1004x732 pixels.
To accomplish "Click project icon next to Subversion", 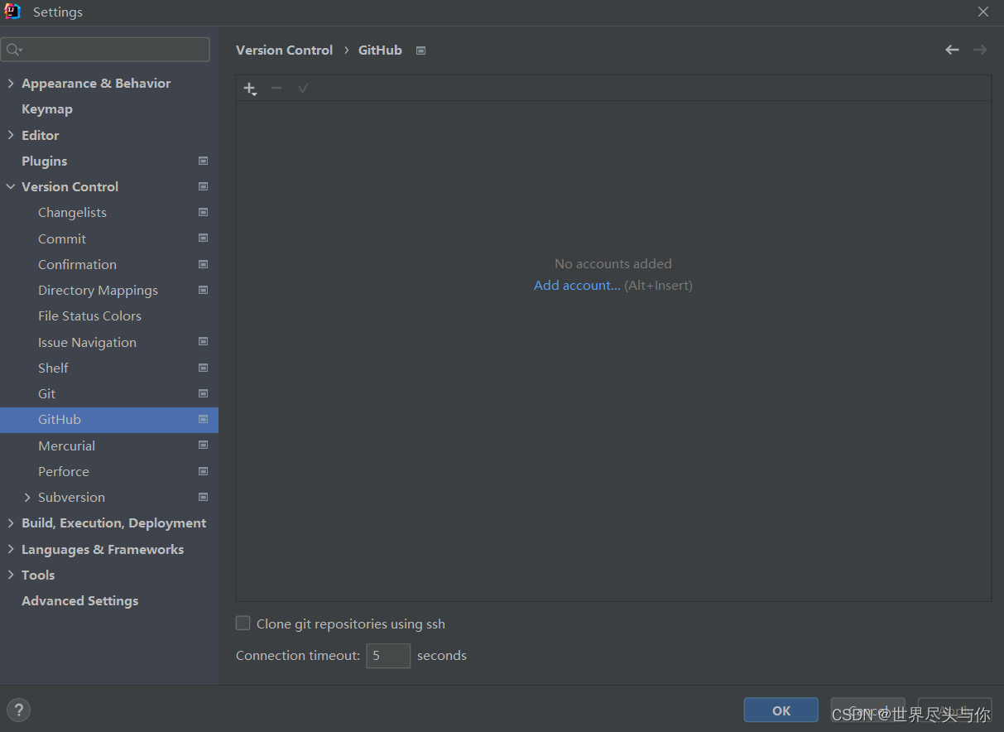I will [203, 497].
